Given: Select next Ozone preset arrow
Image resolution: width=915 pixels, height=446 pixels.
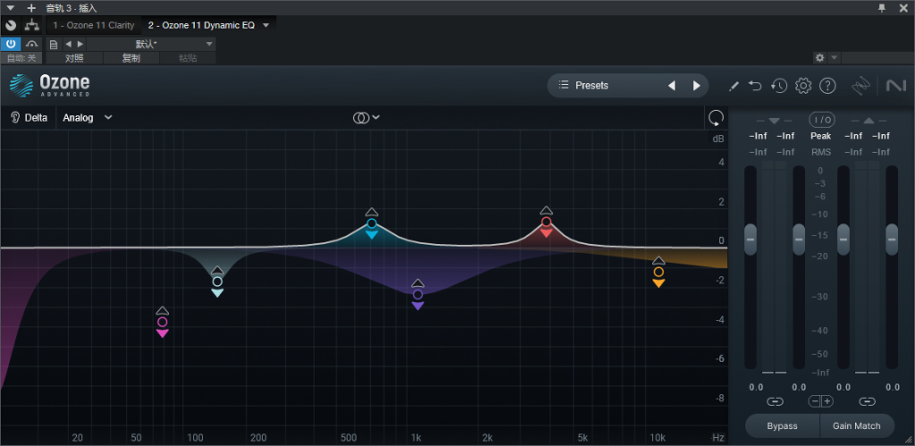Looking at the screenshot, I should point(696,85).
